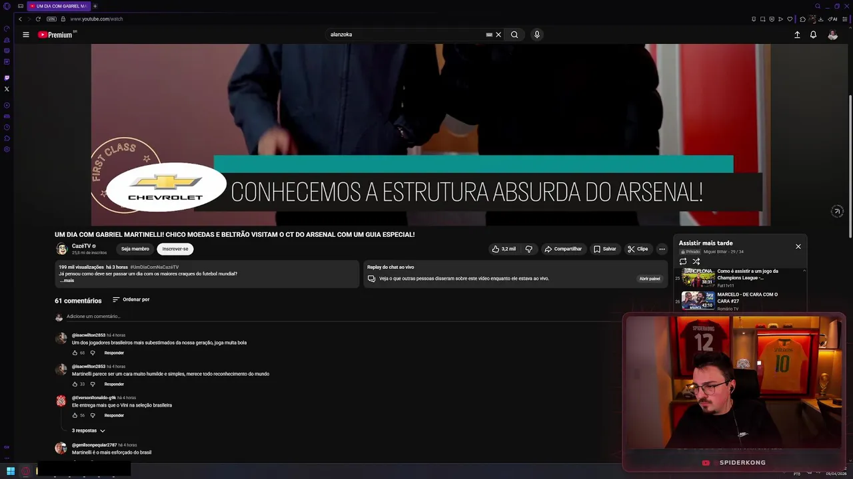Like the comment about jogadores subestimados
The height and width of the screenshot is (479, 853).
[75, 353]
